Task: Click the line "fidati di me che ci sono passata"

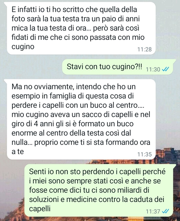Action: (78, 37)
